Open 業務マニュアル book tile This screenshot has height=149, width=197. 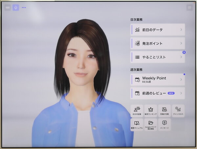click(137, 125)
